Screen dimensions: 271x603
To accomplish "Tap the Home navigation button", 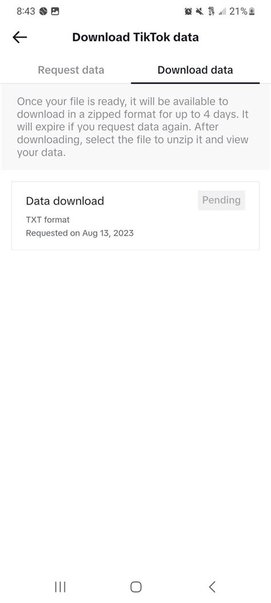I will tap(136, 586).
